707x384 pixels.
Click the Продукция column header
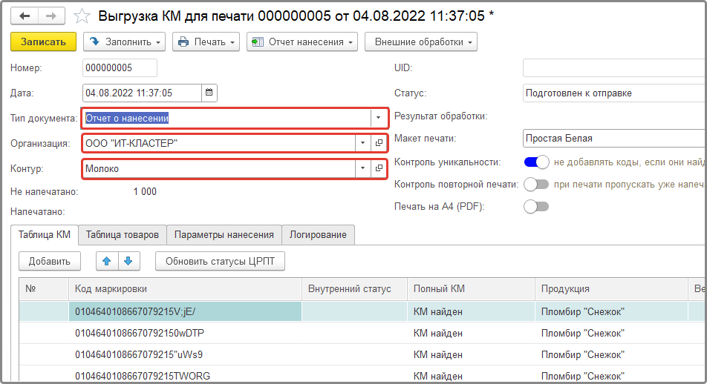(x=611, y=289)
